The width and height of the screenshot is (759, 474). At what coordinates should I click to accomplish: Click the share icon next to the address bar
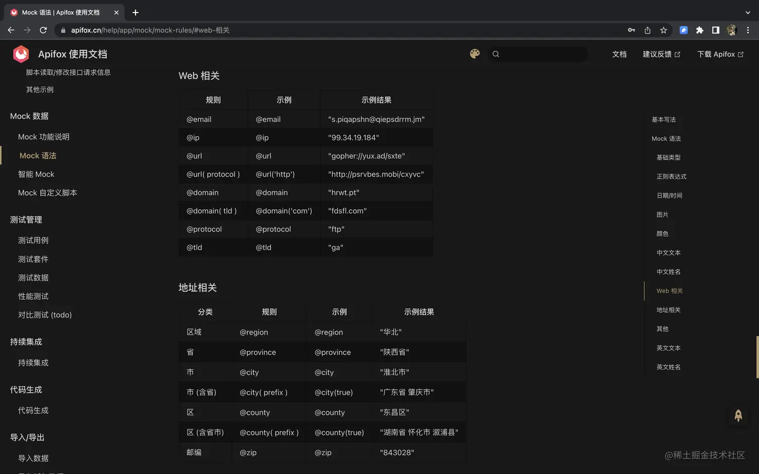[x=647, y=30]
